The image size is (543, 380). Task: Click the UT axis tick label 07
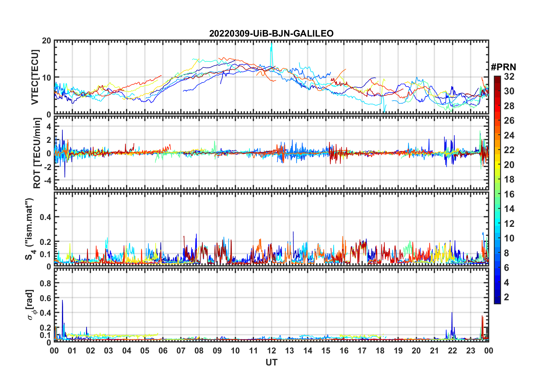click(x=181, y=351)
